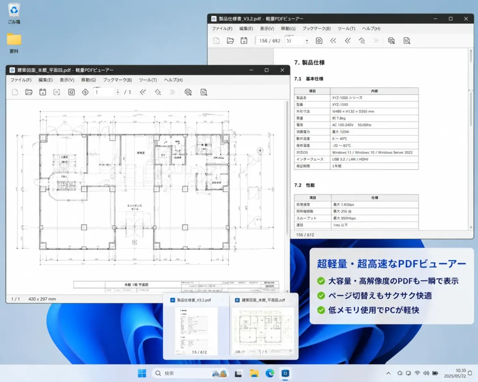Open the clock showing 10:30 on the taskbar
The height and width of the screenshot is (382, 478).
(x=455, y=373)
